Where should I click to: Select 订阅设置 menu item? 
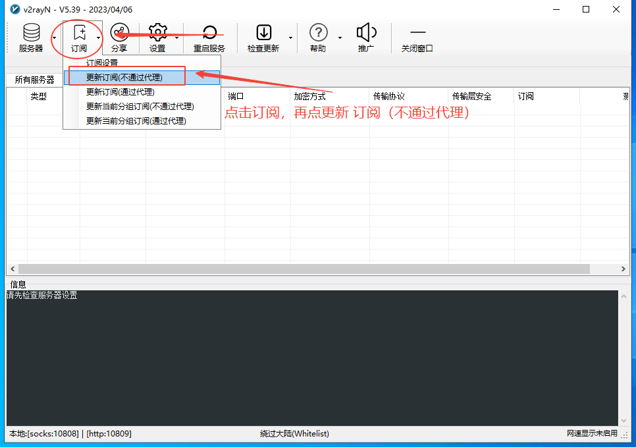[x=102, y=63]
